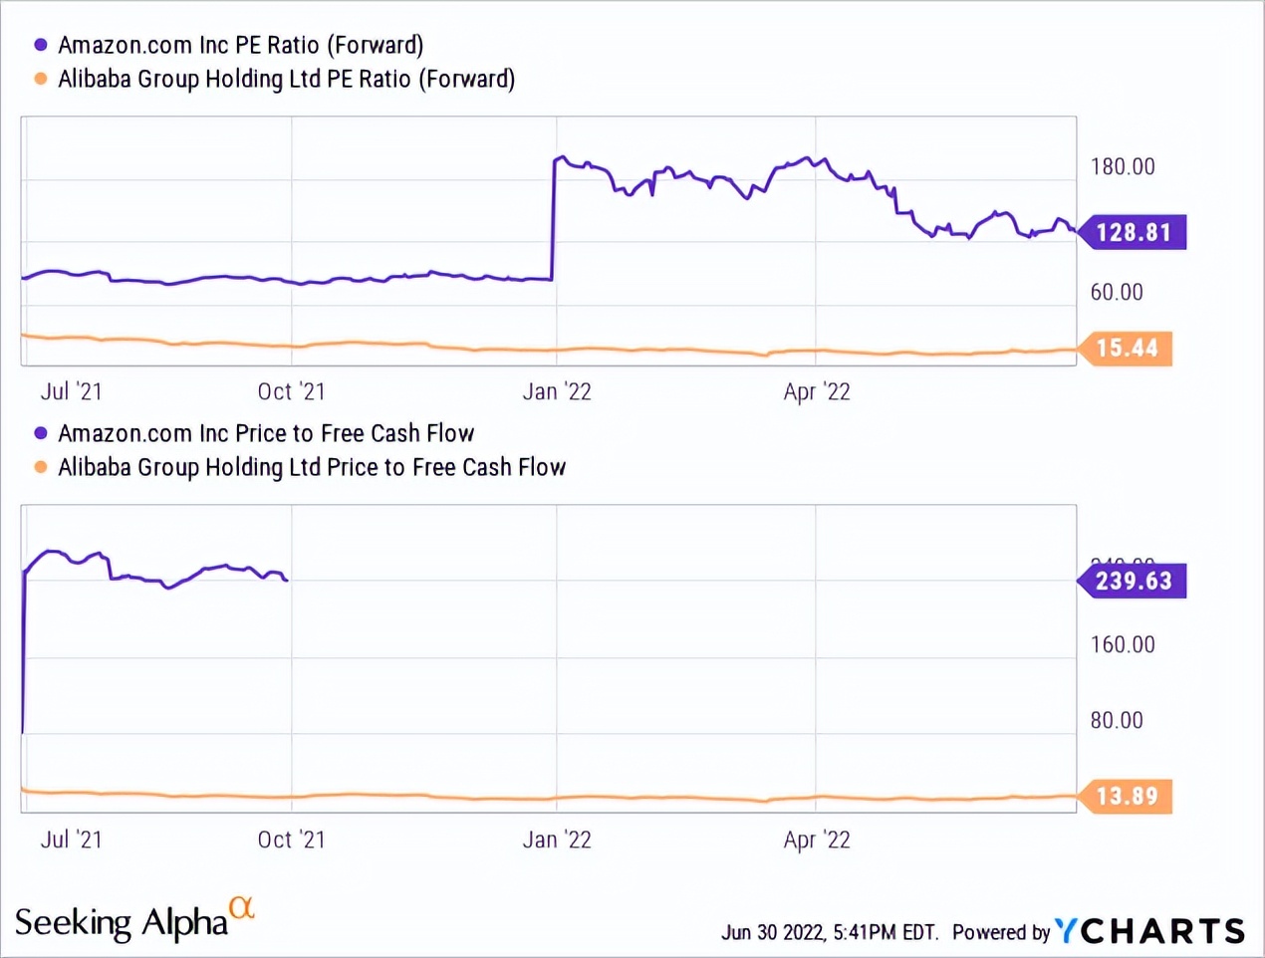Select Amazon.com Inc Price to Free Cash Flow label

click(266, 433)
